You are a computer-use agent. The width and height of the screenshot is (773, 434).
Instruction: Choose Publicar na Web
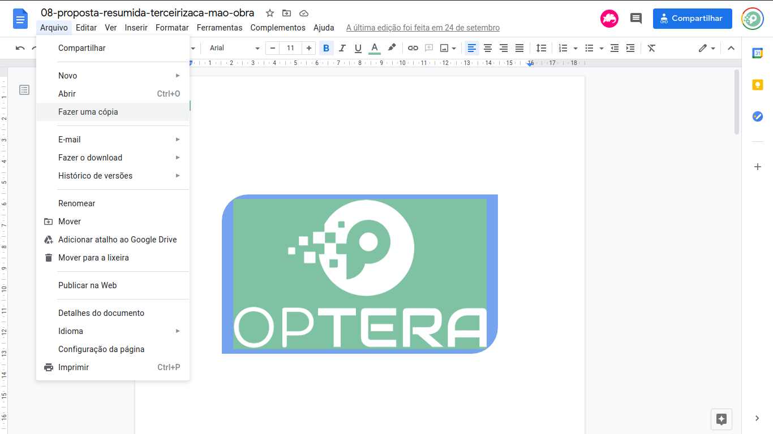(x=113, y=285)
